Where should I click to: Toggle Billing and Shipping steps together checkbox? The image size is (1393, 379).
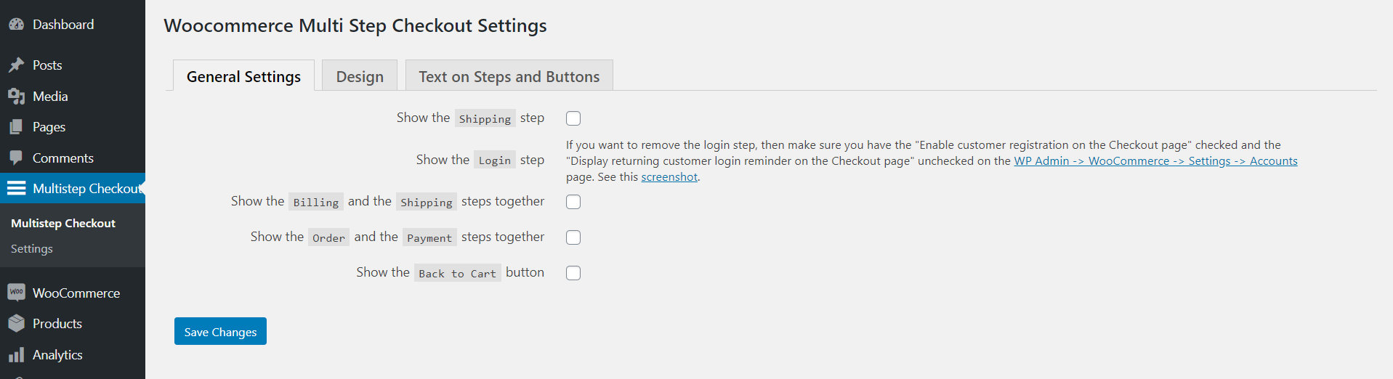pos(573,202)
